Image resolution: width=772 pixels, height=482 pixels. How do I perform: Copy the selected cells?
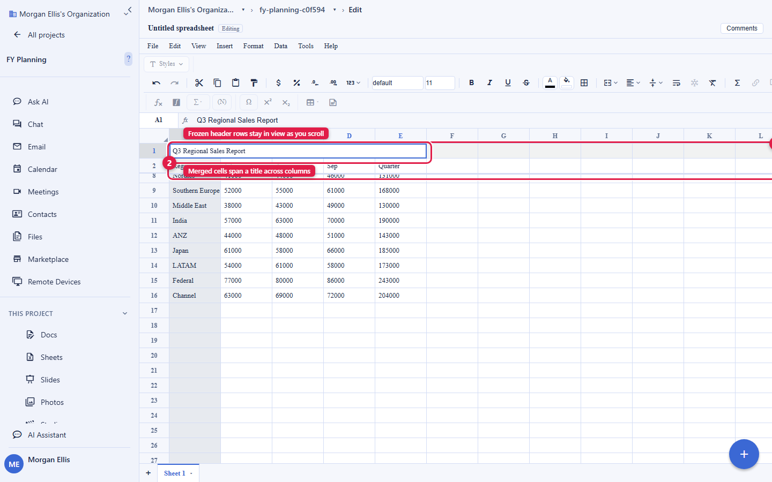(x=217, y=83)
